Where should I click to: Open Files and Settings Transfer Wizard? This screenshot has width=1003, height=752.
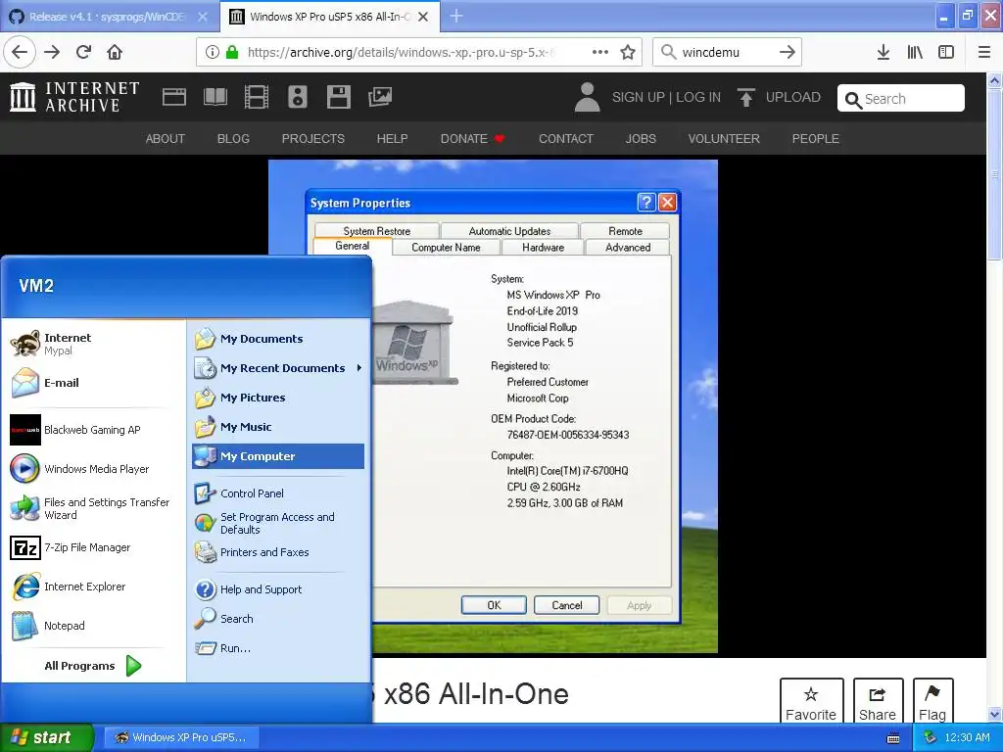[90, 508]
